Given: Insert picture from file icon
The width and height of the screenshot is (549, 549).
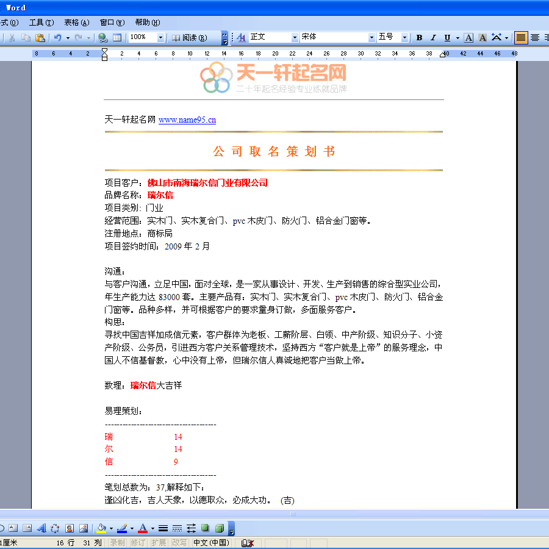Looking at the screenshot, I should 84,528.
